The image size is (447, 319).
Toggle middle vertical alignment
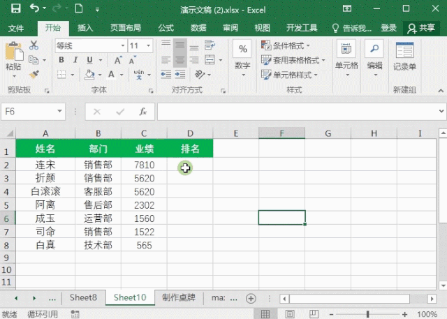point(180,45)
